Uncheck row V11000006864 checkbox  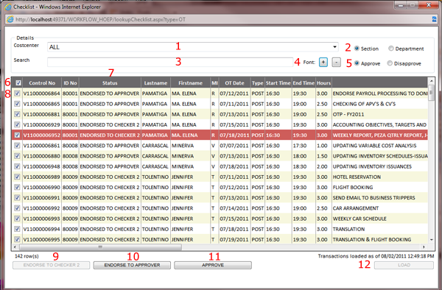coord(17,93)
